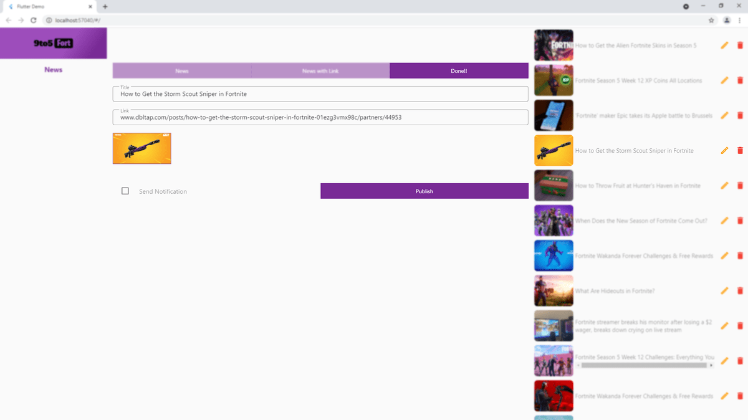Edit the Epic Apple battle to Brussels article

click(x=725, y=115)
